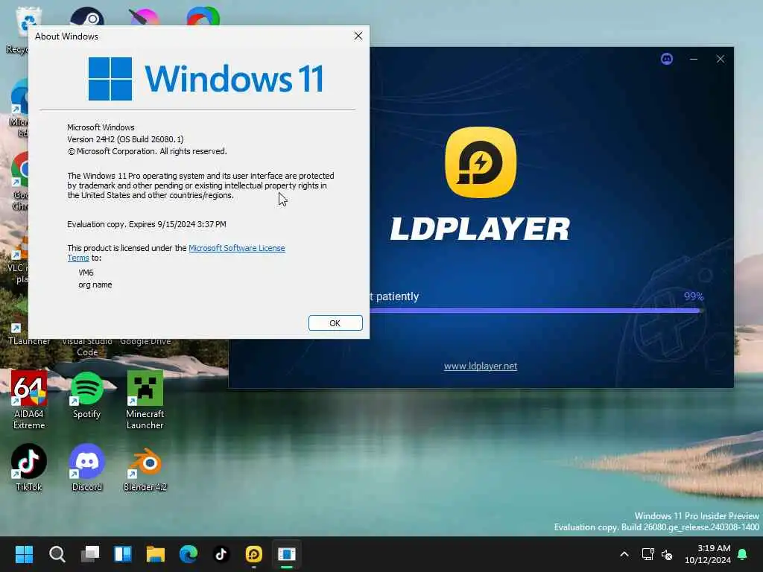763x572 pixels.
Task: Switch to LDPlayer via its taskbar icon
Action: pyautogui.click(x=254, y=554)
